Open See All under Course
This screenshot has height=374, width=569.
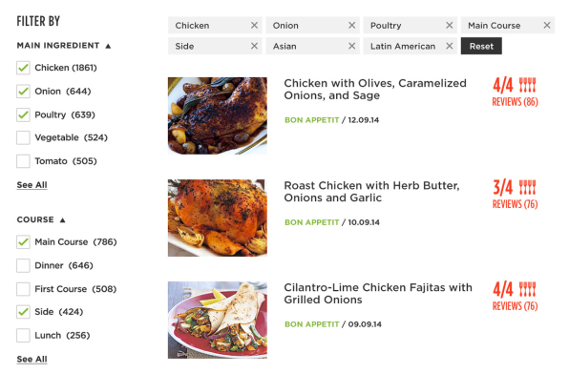[32, 359]
